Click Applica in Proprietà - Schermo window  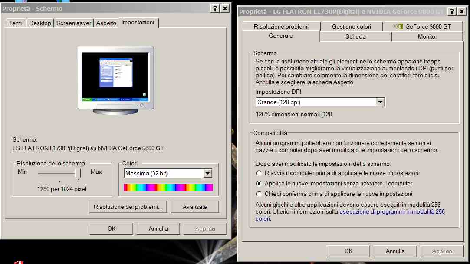(x=205, y=228)
